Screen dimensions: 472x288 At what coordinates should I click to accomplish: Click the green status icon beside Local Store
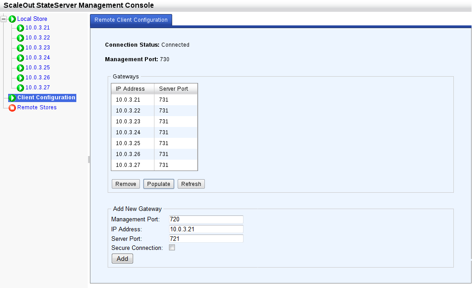[12, 19]
